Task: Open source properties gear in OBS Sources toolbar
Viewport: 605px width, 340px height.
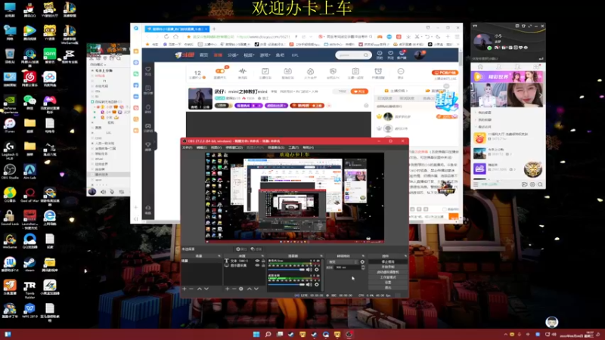Action: (241, 289)
